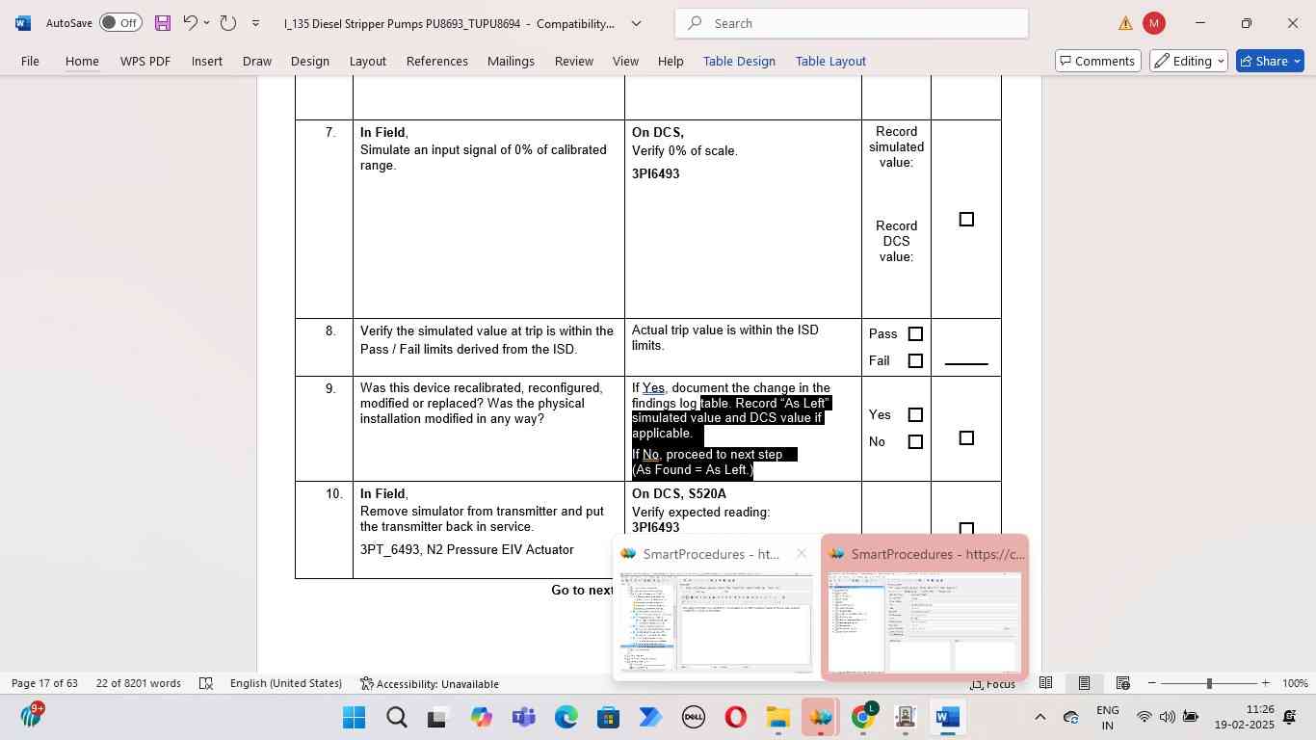Click the zoom in plus button
The image size is (1316, 740).
tap(1266, 683)
